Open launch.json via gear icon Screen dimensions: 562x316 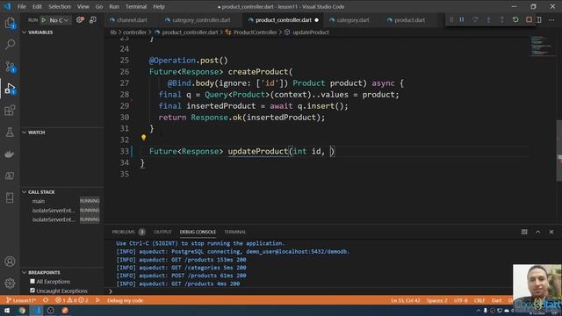(x=80, y=20)
